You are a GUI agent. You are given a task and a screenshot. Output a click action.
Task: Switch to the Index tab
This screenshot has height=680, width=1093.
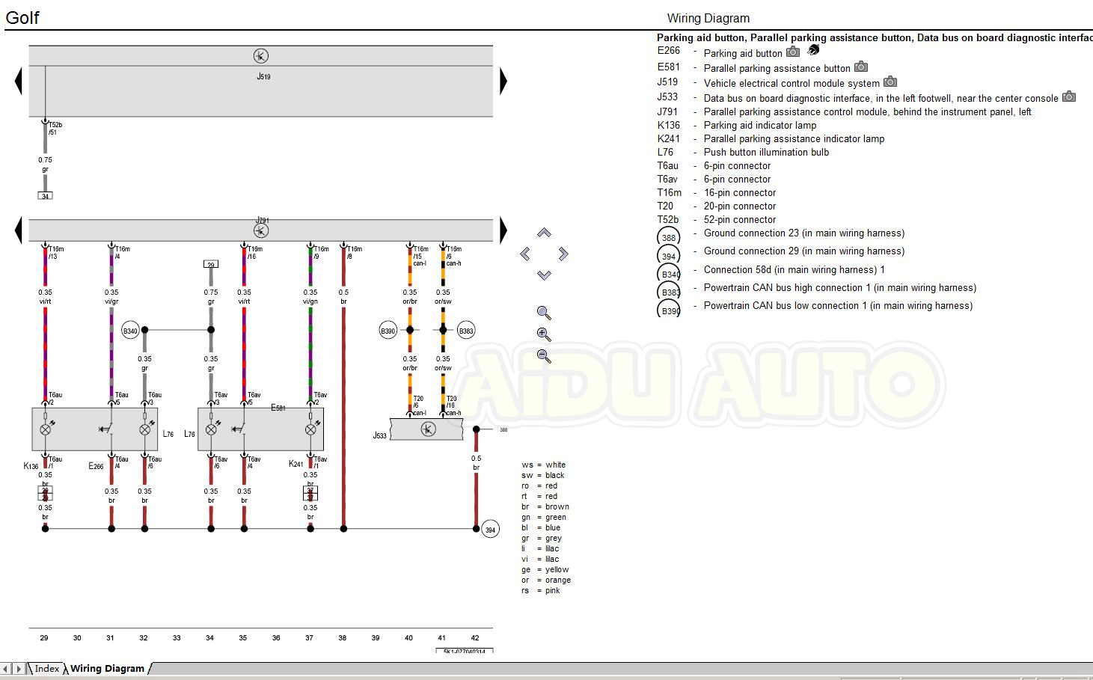coord(46,669)
